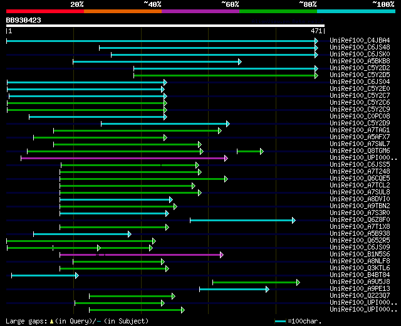Click the arrowhead ending the UniRef100_A5B938 alignment
The image size is (401, 326).
(x=130, y=234)
